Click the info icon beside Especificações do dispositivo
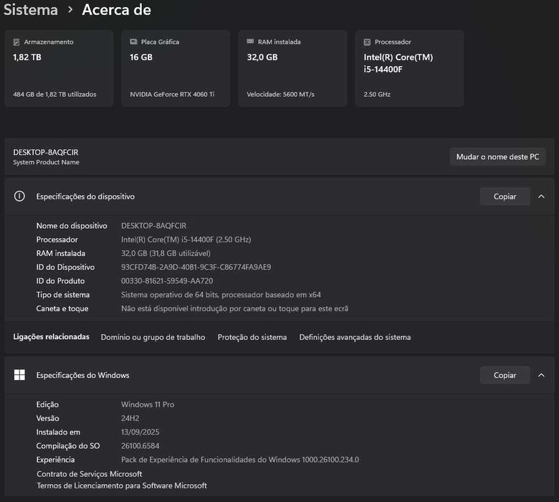Image resolution: width=559 pixels, height=502 pixels. (19, 196)
